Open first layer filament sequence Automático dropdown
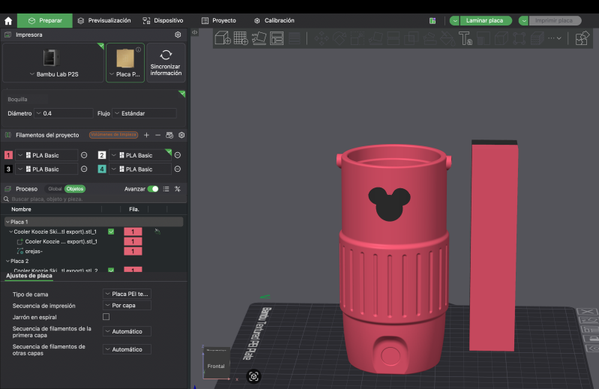Image resolution: width=599 pixels, height=389 pixels. tap(127, 332)
